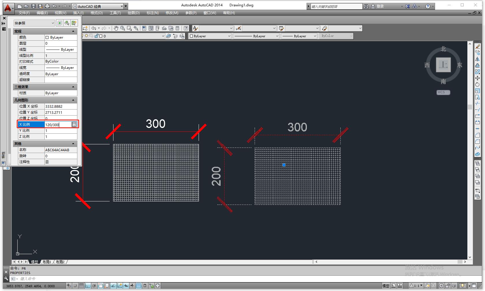Switch to the 布局1 tab
Image resolution: width=485 pixels, height=291 pixels.
47,262
